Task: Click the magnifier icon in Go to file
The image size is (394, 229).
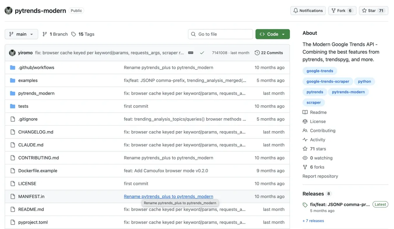Action: tap(193, 34)
